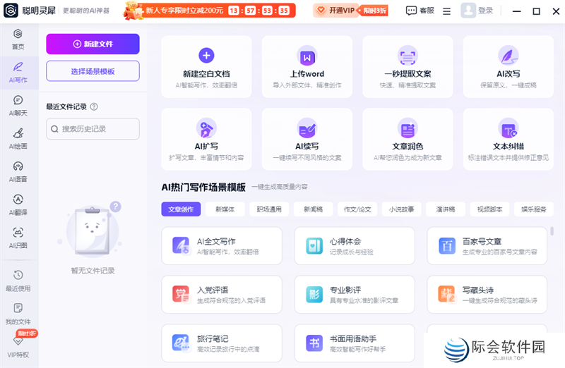Screen dimensions: 565x368
Task: Open AI翻译 translate tool in sidebar
Action: pyautogui.click(x=18, y=205)
